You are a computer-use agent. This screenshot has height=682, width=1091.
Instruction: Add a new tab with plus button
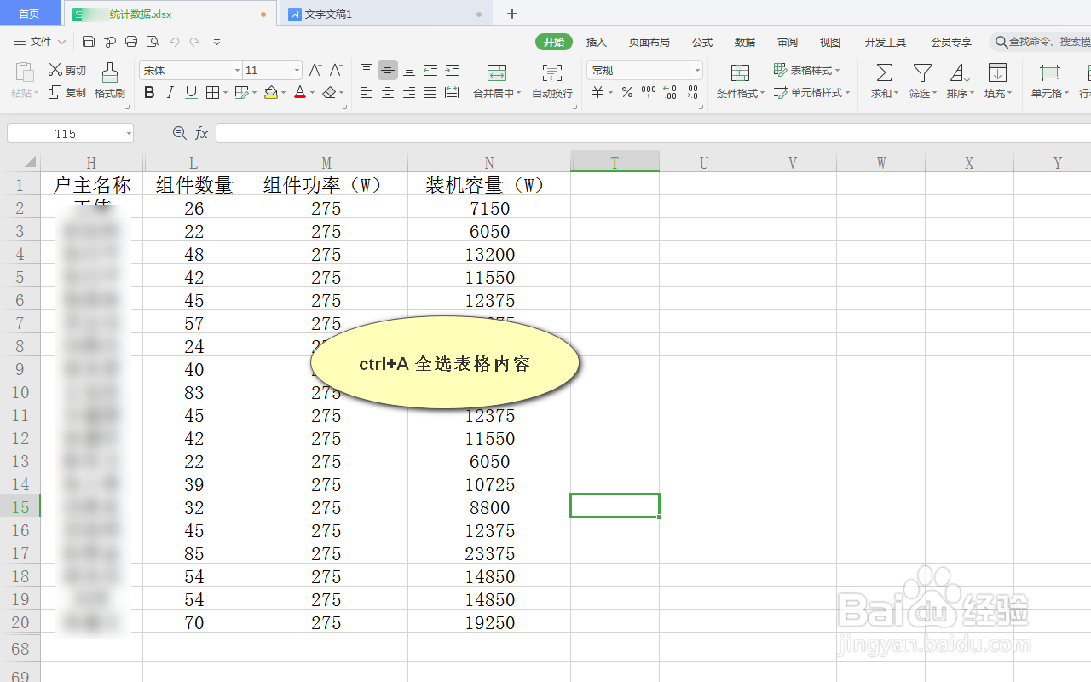[x=512, y=14]
